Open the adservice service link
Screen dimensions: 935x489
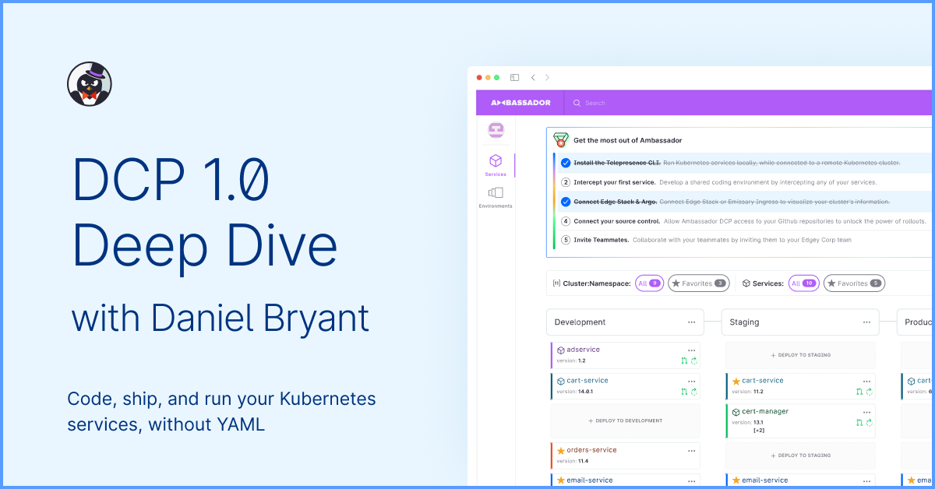tap(583, 350)
